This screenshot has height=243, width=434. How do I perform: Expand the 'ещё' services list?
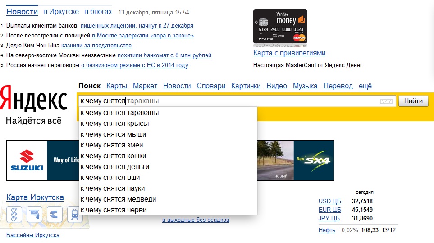click(x=365, y=86)
